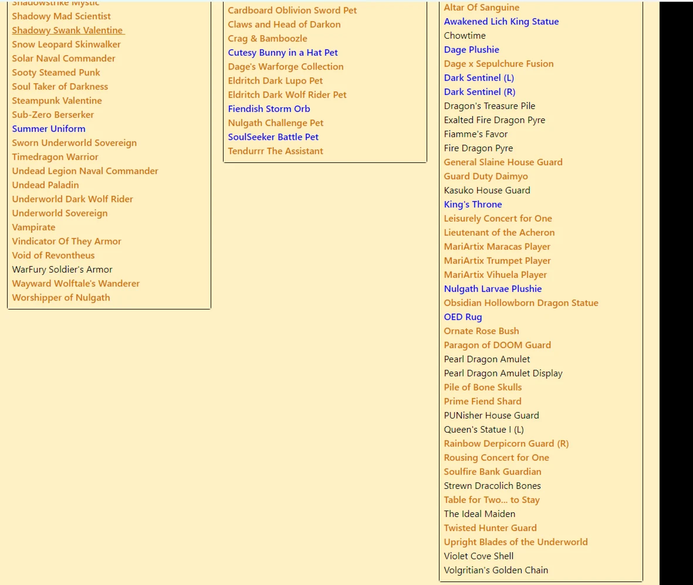Open MariArtix Vihuela Player link
Screen dimensions: 693x585
495,276
